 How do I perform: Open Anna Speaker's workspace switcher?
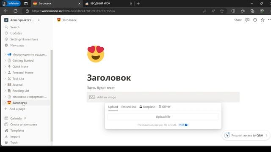(x=22, y=20)
